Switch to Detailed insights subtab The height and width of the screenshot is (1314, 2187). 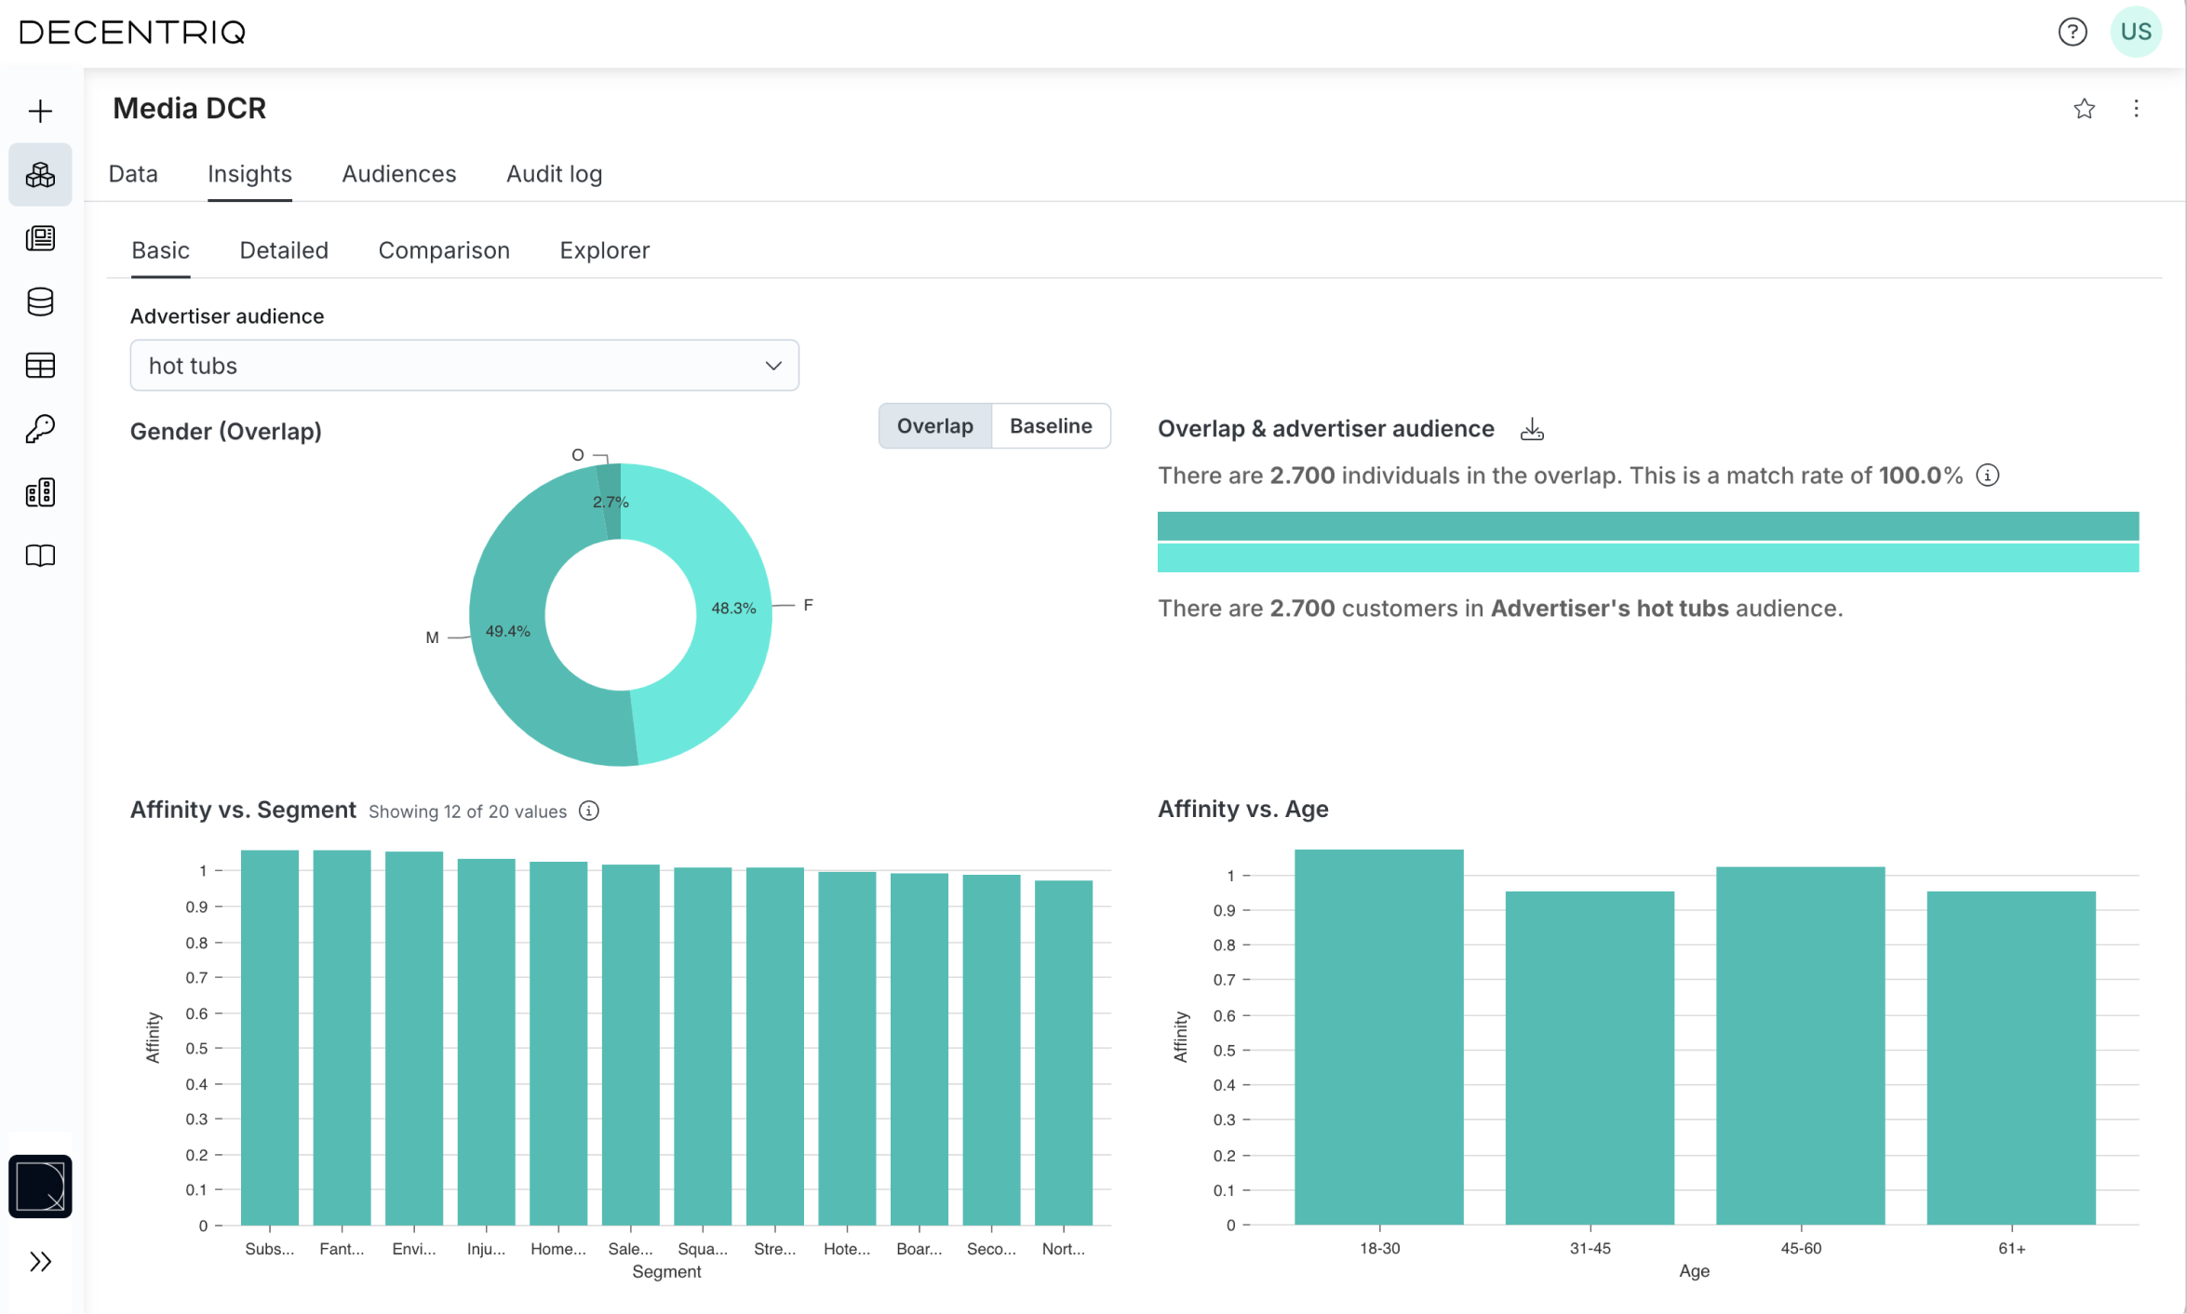click(284, 250)
